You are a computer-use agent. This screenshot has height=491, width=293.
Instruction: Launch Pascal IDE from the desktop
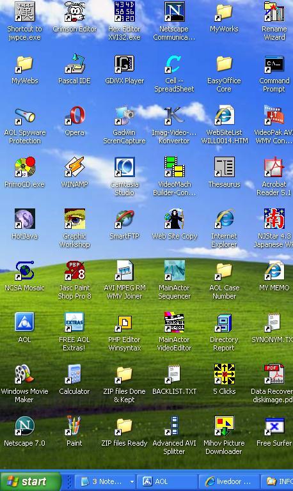pyautogui.click(x=75, y=64)
